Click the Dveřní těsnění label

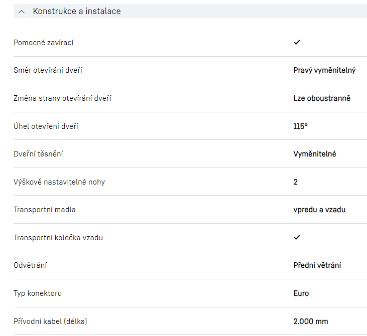pyautogui.click(x=38, y=154)
